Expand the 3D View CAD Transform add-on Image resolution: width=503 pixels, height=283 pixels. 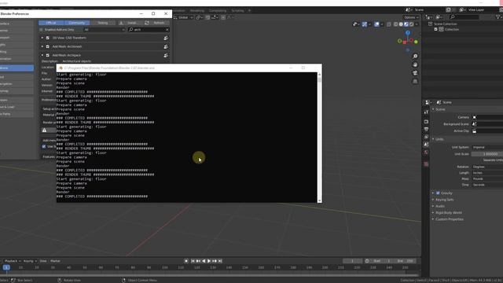click(42, 38)
